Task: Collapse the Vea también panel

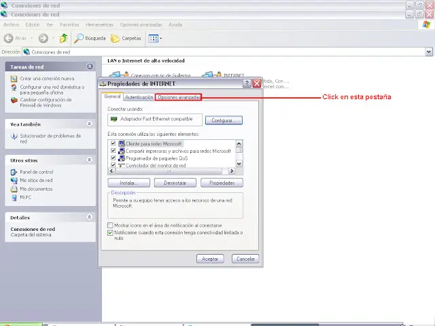Action: pos(89,124)
